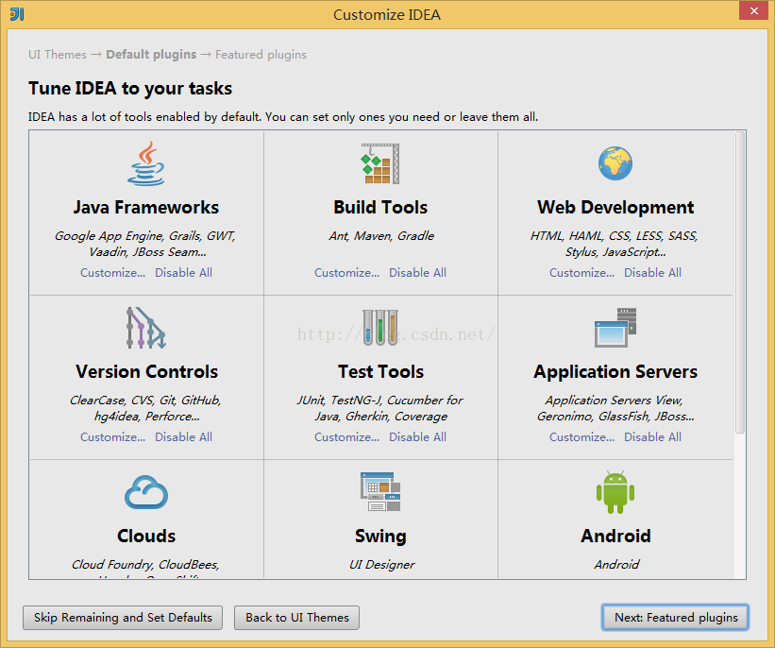This screenshot has height=648, width=775.
Task: Click the Clouds cloud icon
Action: [145, 492]
